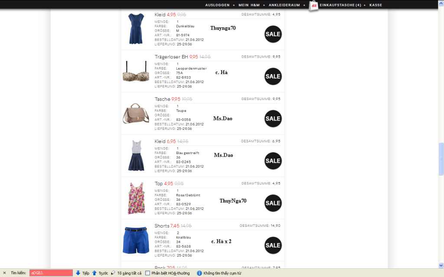Proceed to Kasse in the top navigation
The height and width of the screenshot is (277, 444).
375,5
